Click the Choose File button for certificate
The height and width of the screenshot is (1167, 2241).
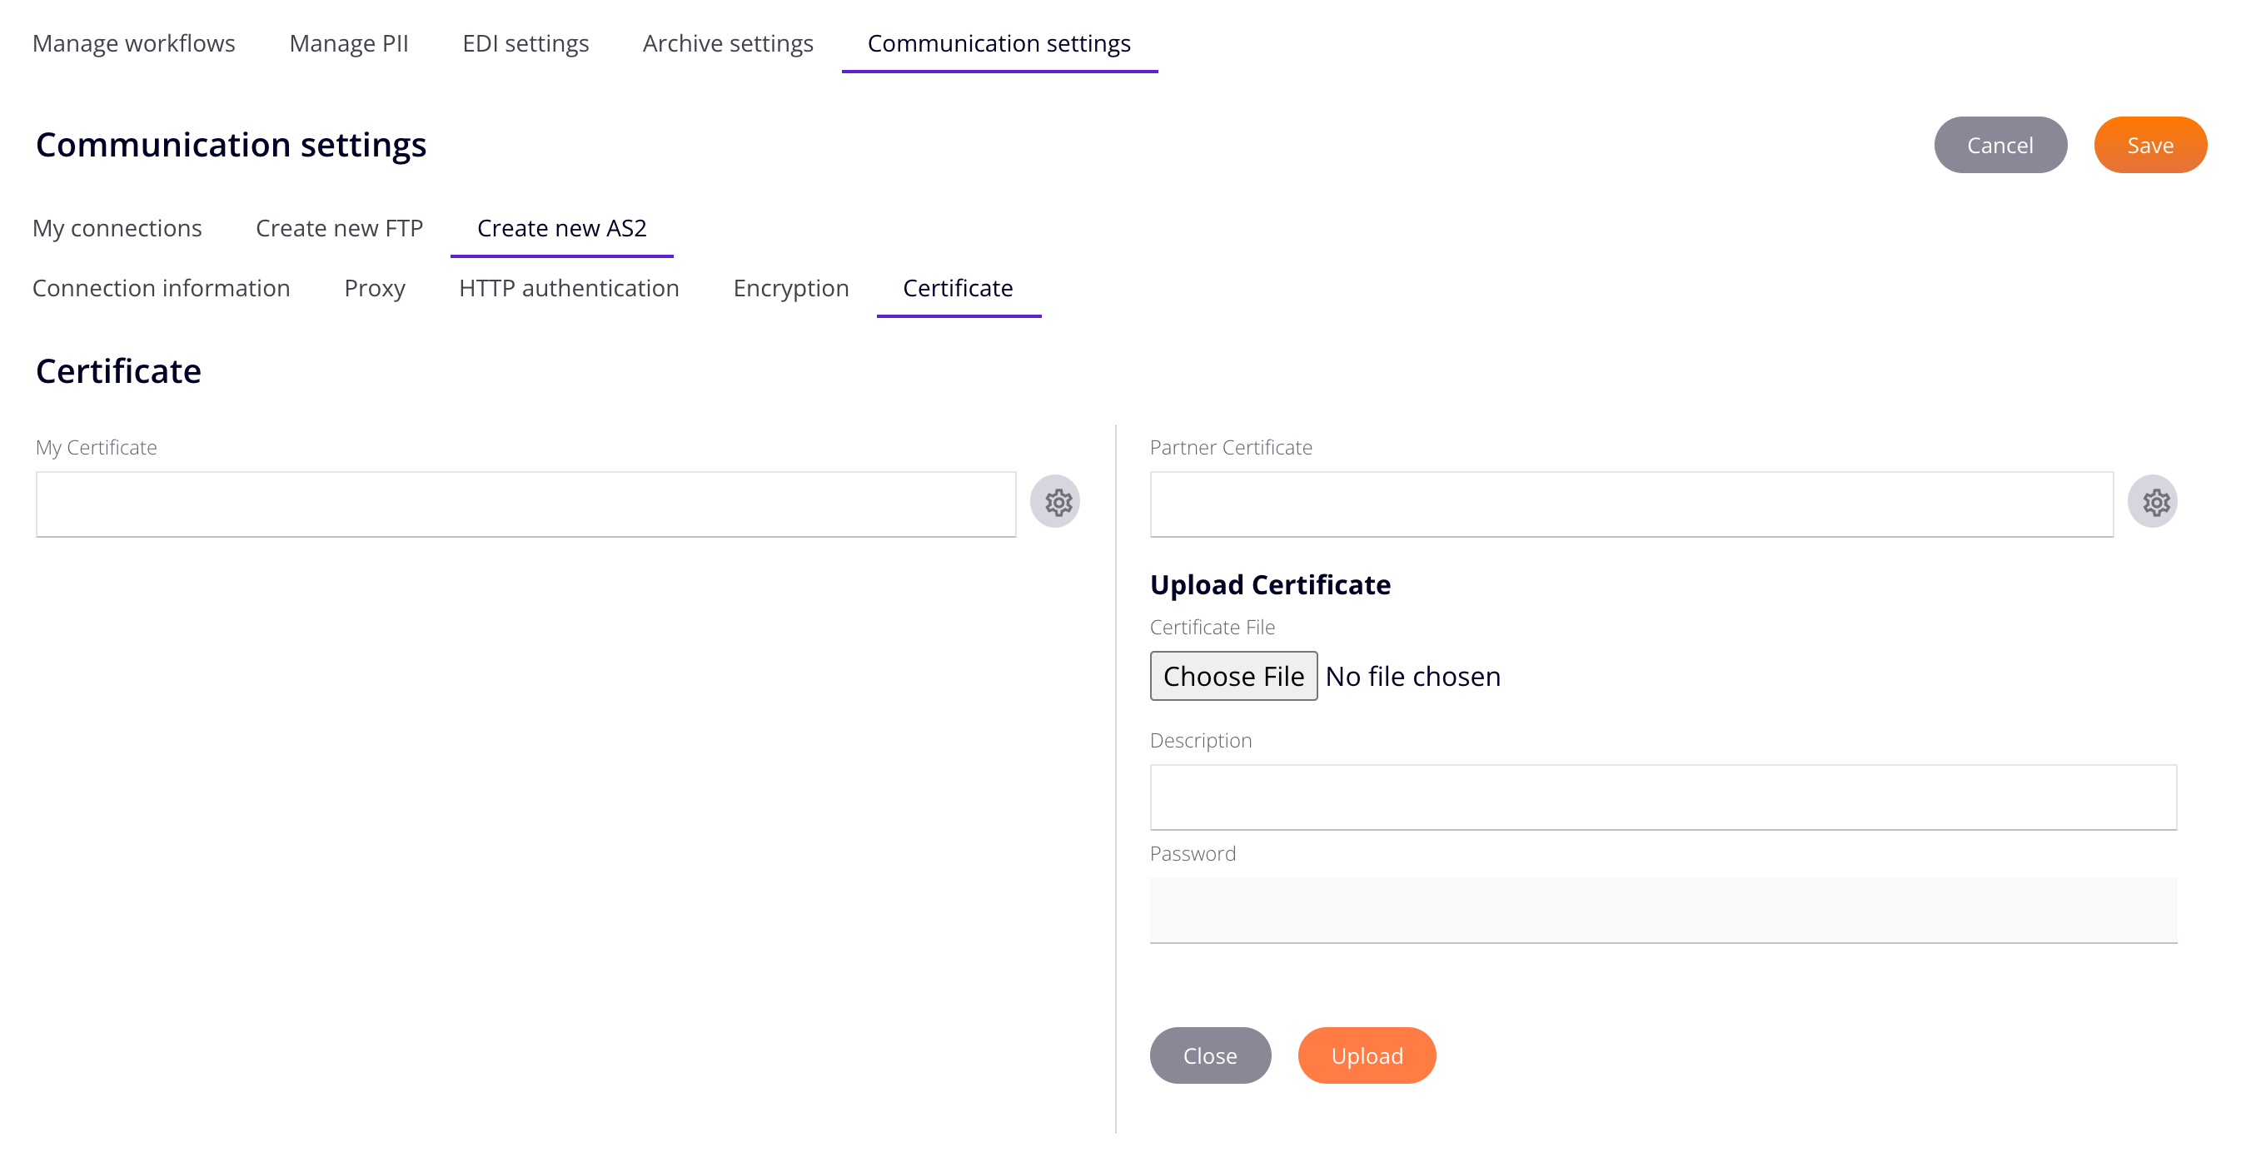(1233, 675)
